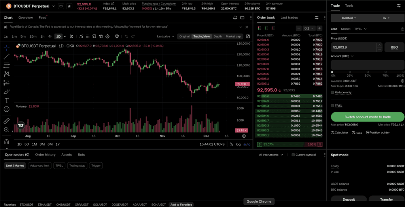Check the Current symbol filter
The image size is (405, 207).
coord(293,155)
